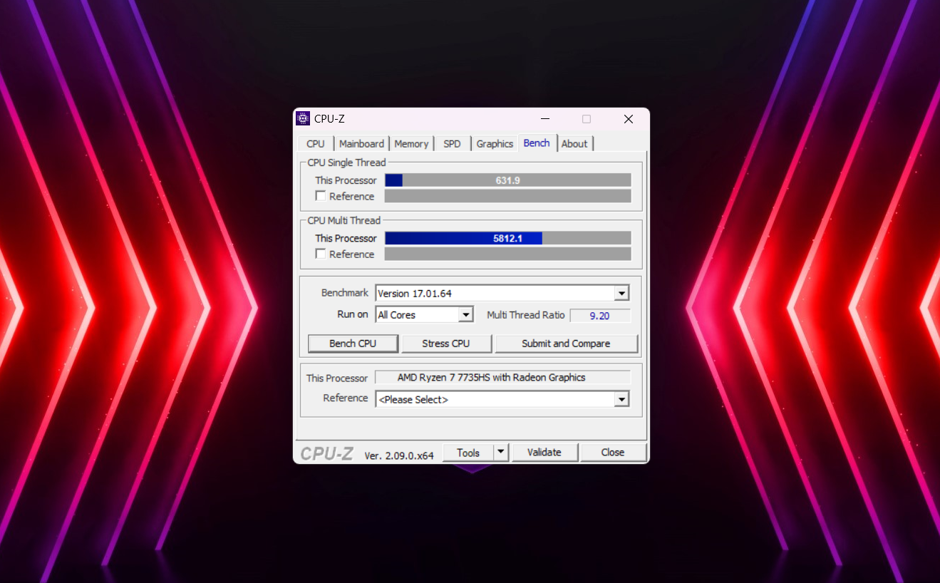
Task: Switch to the Memory tab
Action: click(411, 144)
